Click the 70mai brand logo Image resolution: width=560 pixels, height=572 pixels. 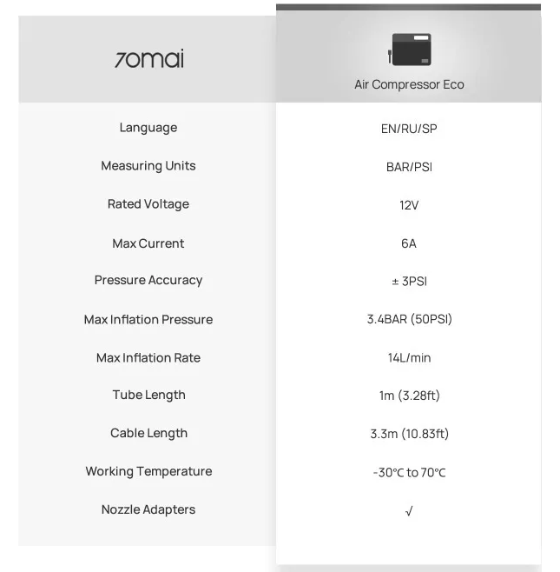pyautogui.click(x=149, y=58)
